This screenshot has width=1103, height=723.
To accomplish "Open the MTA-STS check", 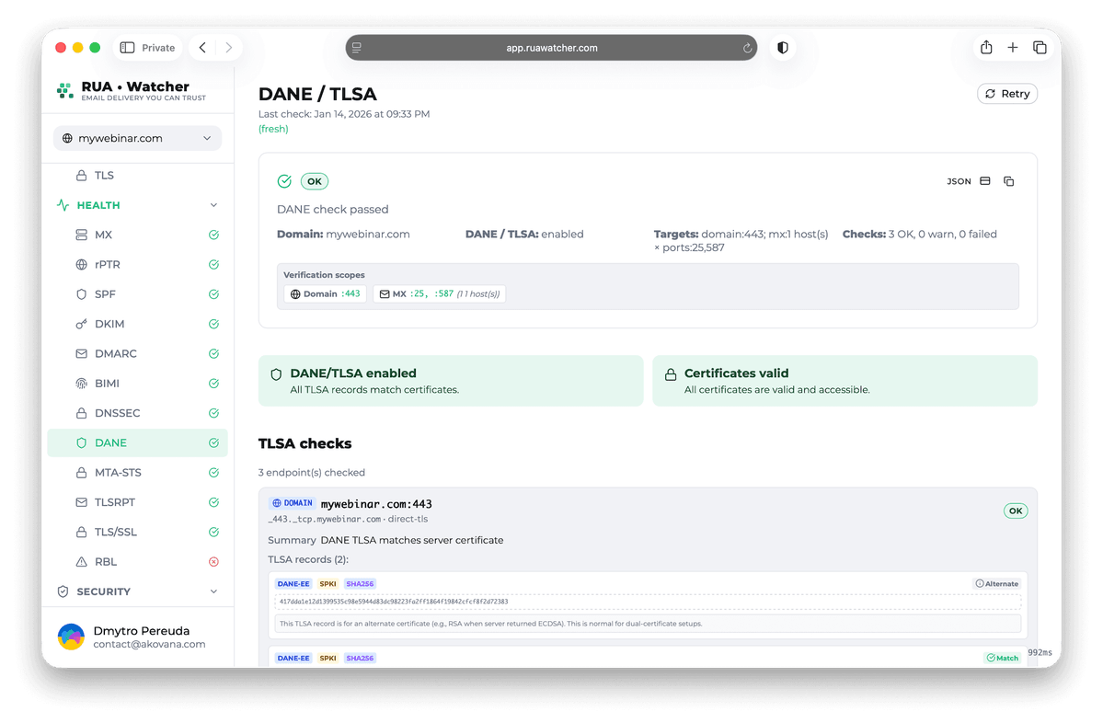I will 137,473.
